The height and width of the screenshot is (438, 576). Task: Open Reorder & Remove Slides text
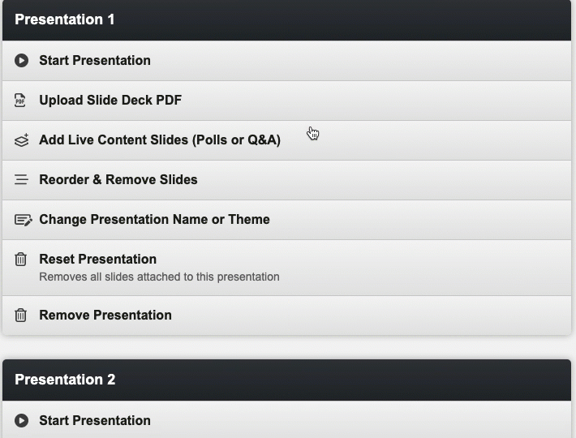coord(118,180)
